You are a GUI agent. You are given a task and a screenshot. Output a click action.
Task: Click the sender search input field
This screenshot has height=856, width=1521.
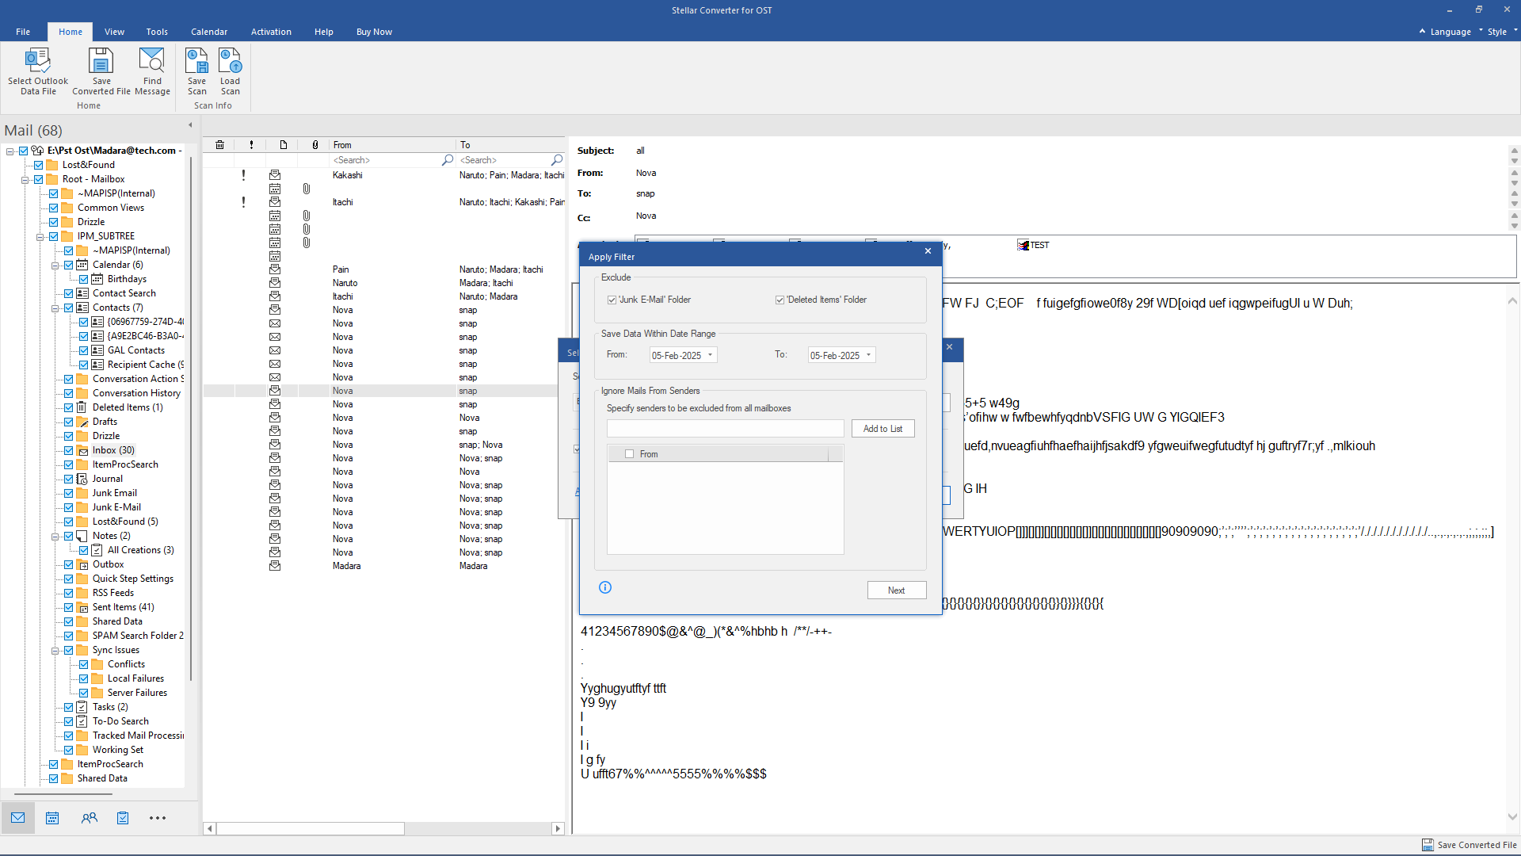coord(725,429)
